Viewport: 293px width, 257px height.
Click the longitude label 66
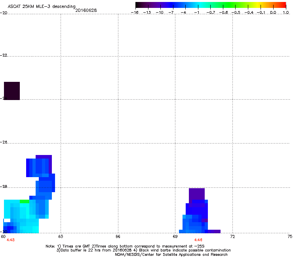pyautogui.click(x=118, y=236)
